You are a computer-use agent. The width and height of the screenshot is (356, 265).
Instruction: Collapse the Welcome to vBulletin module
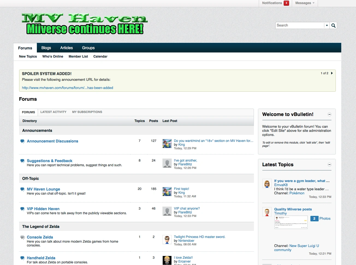(330, 114)
